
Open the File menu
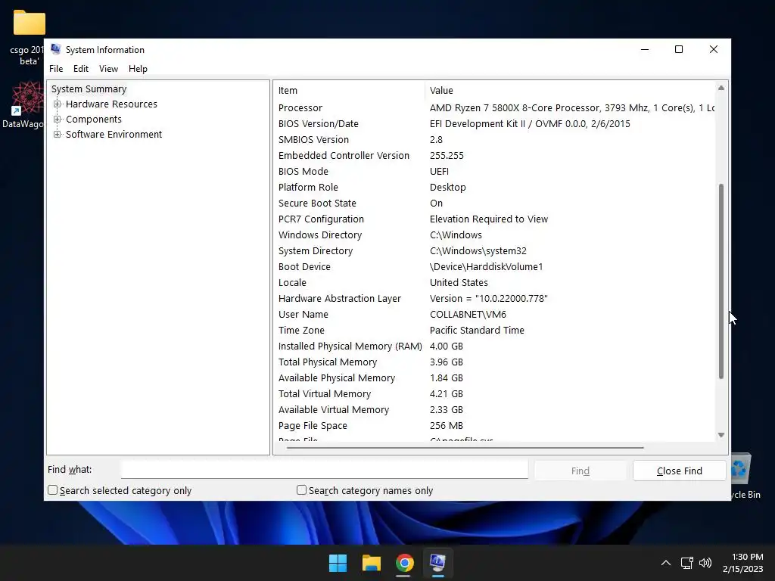[56, 69]
